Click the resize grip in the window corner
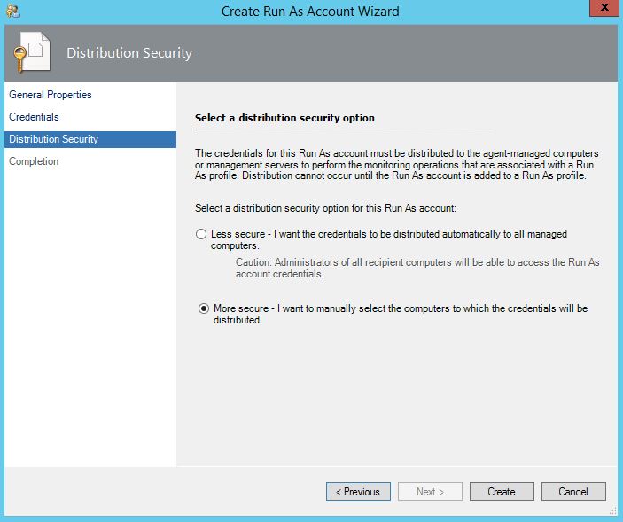This screenshot has width=623, height=522. 615,514
